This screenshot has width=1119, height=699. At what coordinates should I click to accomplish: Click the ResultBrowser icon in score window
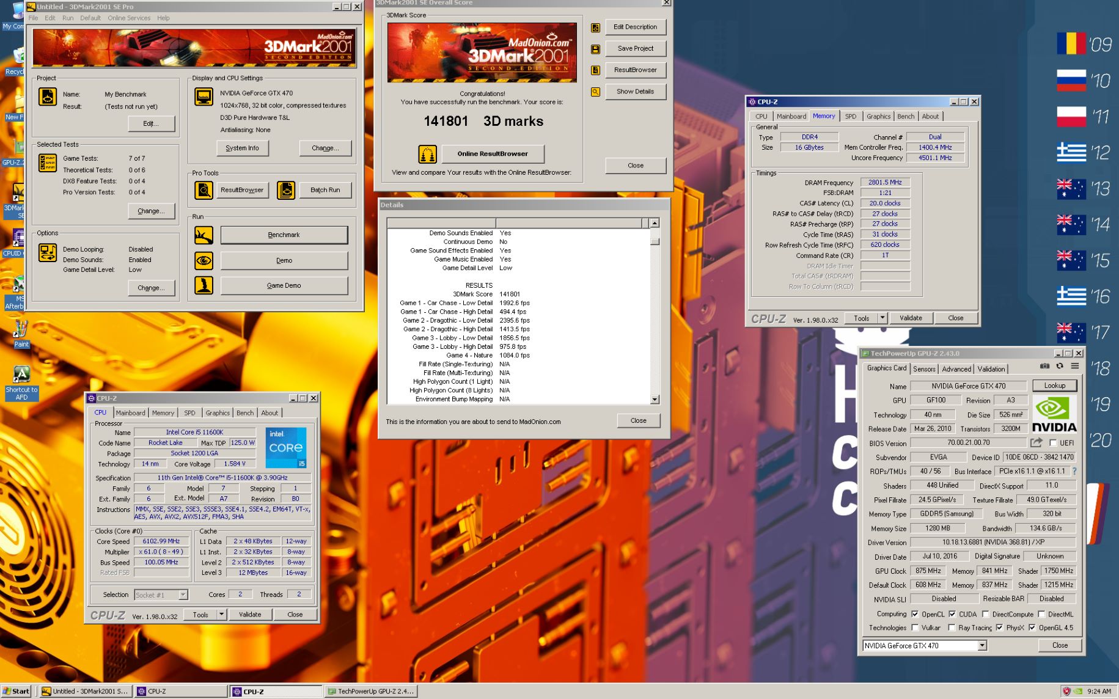point(595,70)
